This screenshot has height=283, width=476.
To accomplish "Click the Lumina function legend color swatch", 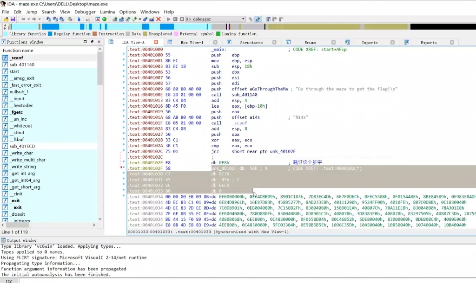I will coord(218,34).
